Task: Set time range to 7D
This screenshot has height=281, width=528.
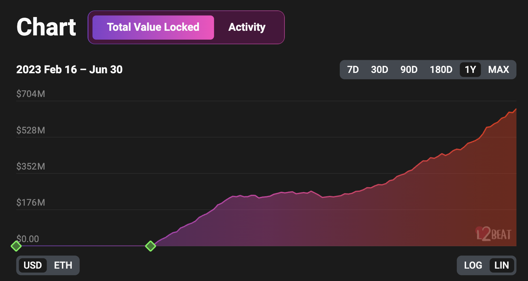Action: point(353,70)
